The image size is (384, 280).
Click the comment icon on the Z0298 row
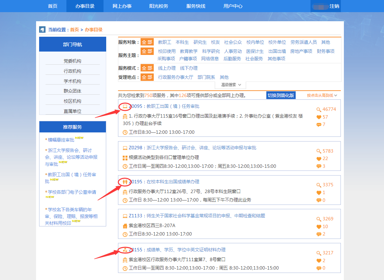pos(319,166)
